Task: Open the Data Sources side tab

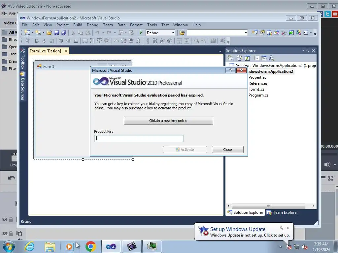Action: pyautogui.click(x=23, y=87)
